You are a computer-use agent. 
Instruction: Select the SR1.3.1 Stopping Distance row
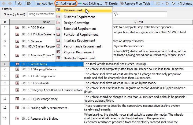click(47, 69)
